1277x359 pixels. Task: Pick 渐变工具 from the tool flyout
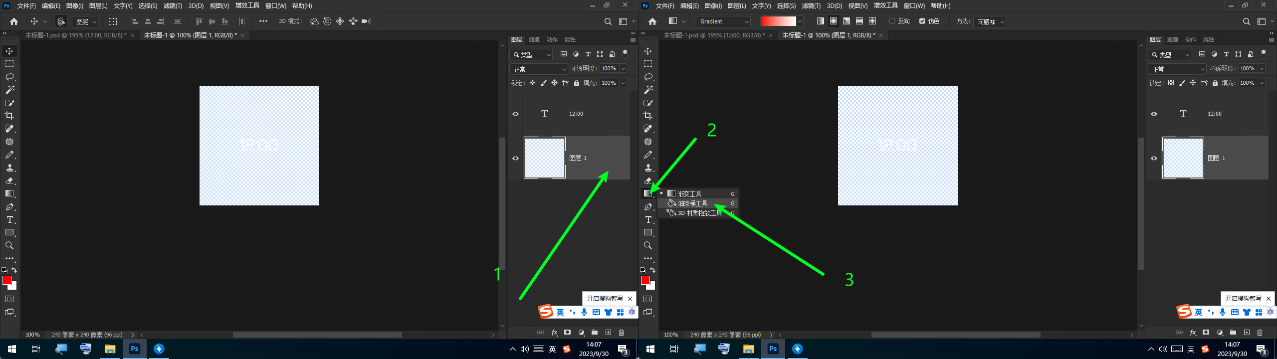[690, 193]
